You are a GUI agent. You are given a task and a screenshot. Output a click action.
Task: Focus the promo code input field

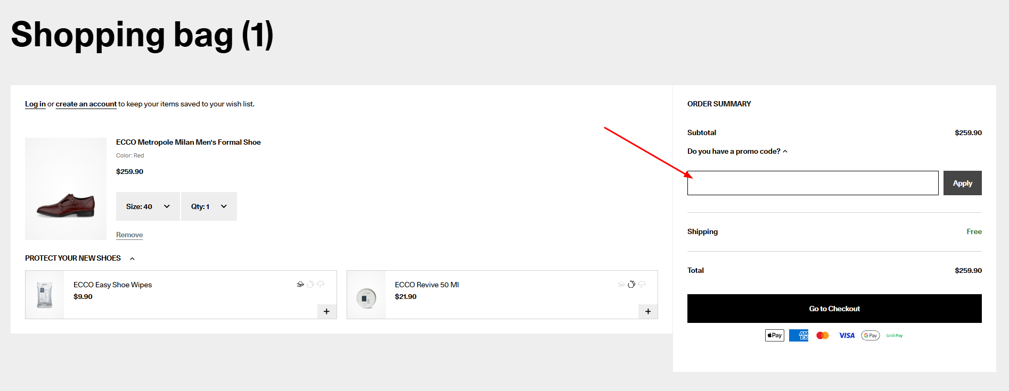click(x=813, y=183)
